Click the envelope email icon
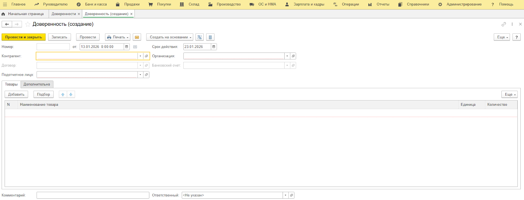The height and width of the screenshot is (200, 524). (x=137, y=37)
